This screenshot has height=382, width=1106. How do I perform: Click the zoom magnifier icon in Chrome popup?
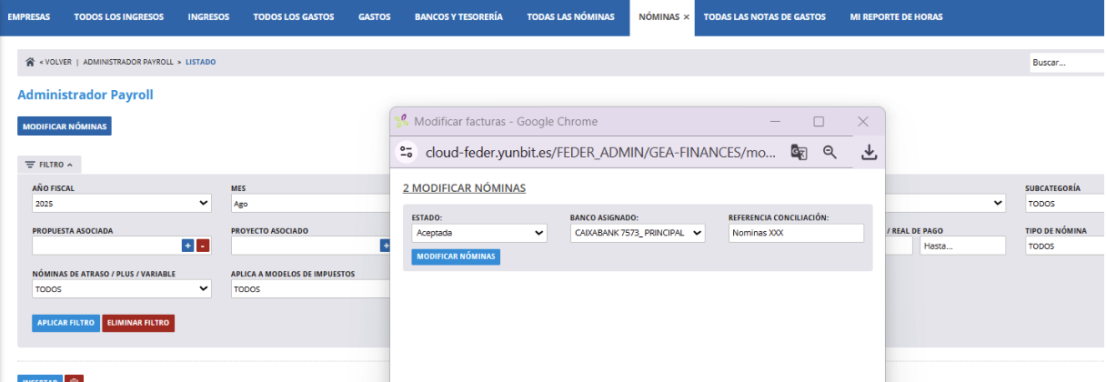coord(829,153)
